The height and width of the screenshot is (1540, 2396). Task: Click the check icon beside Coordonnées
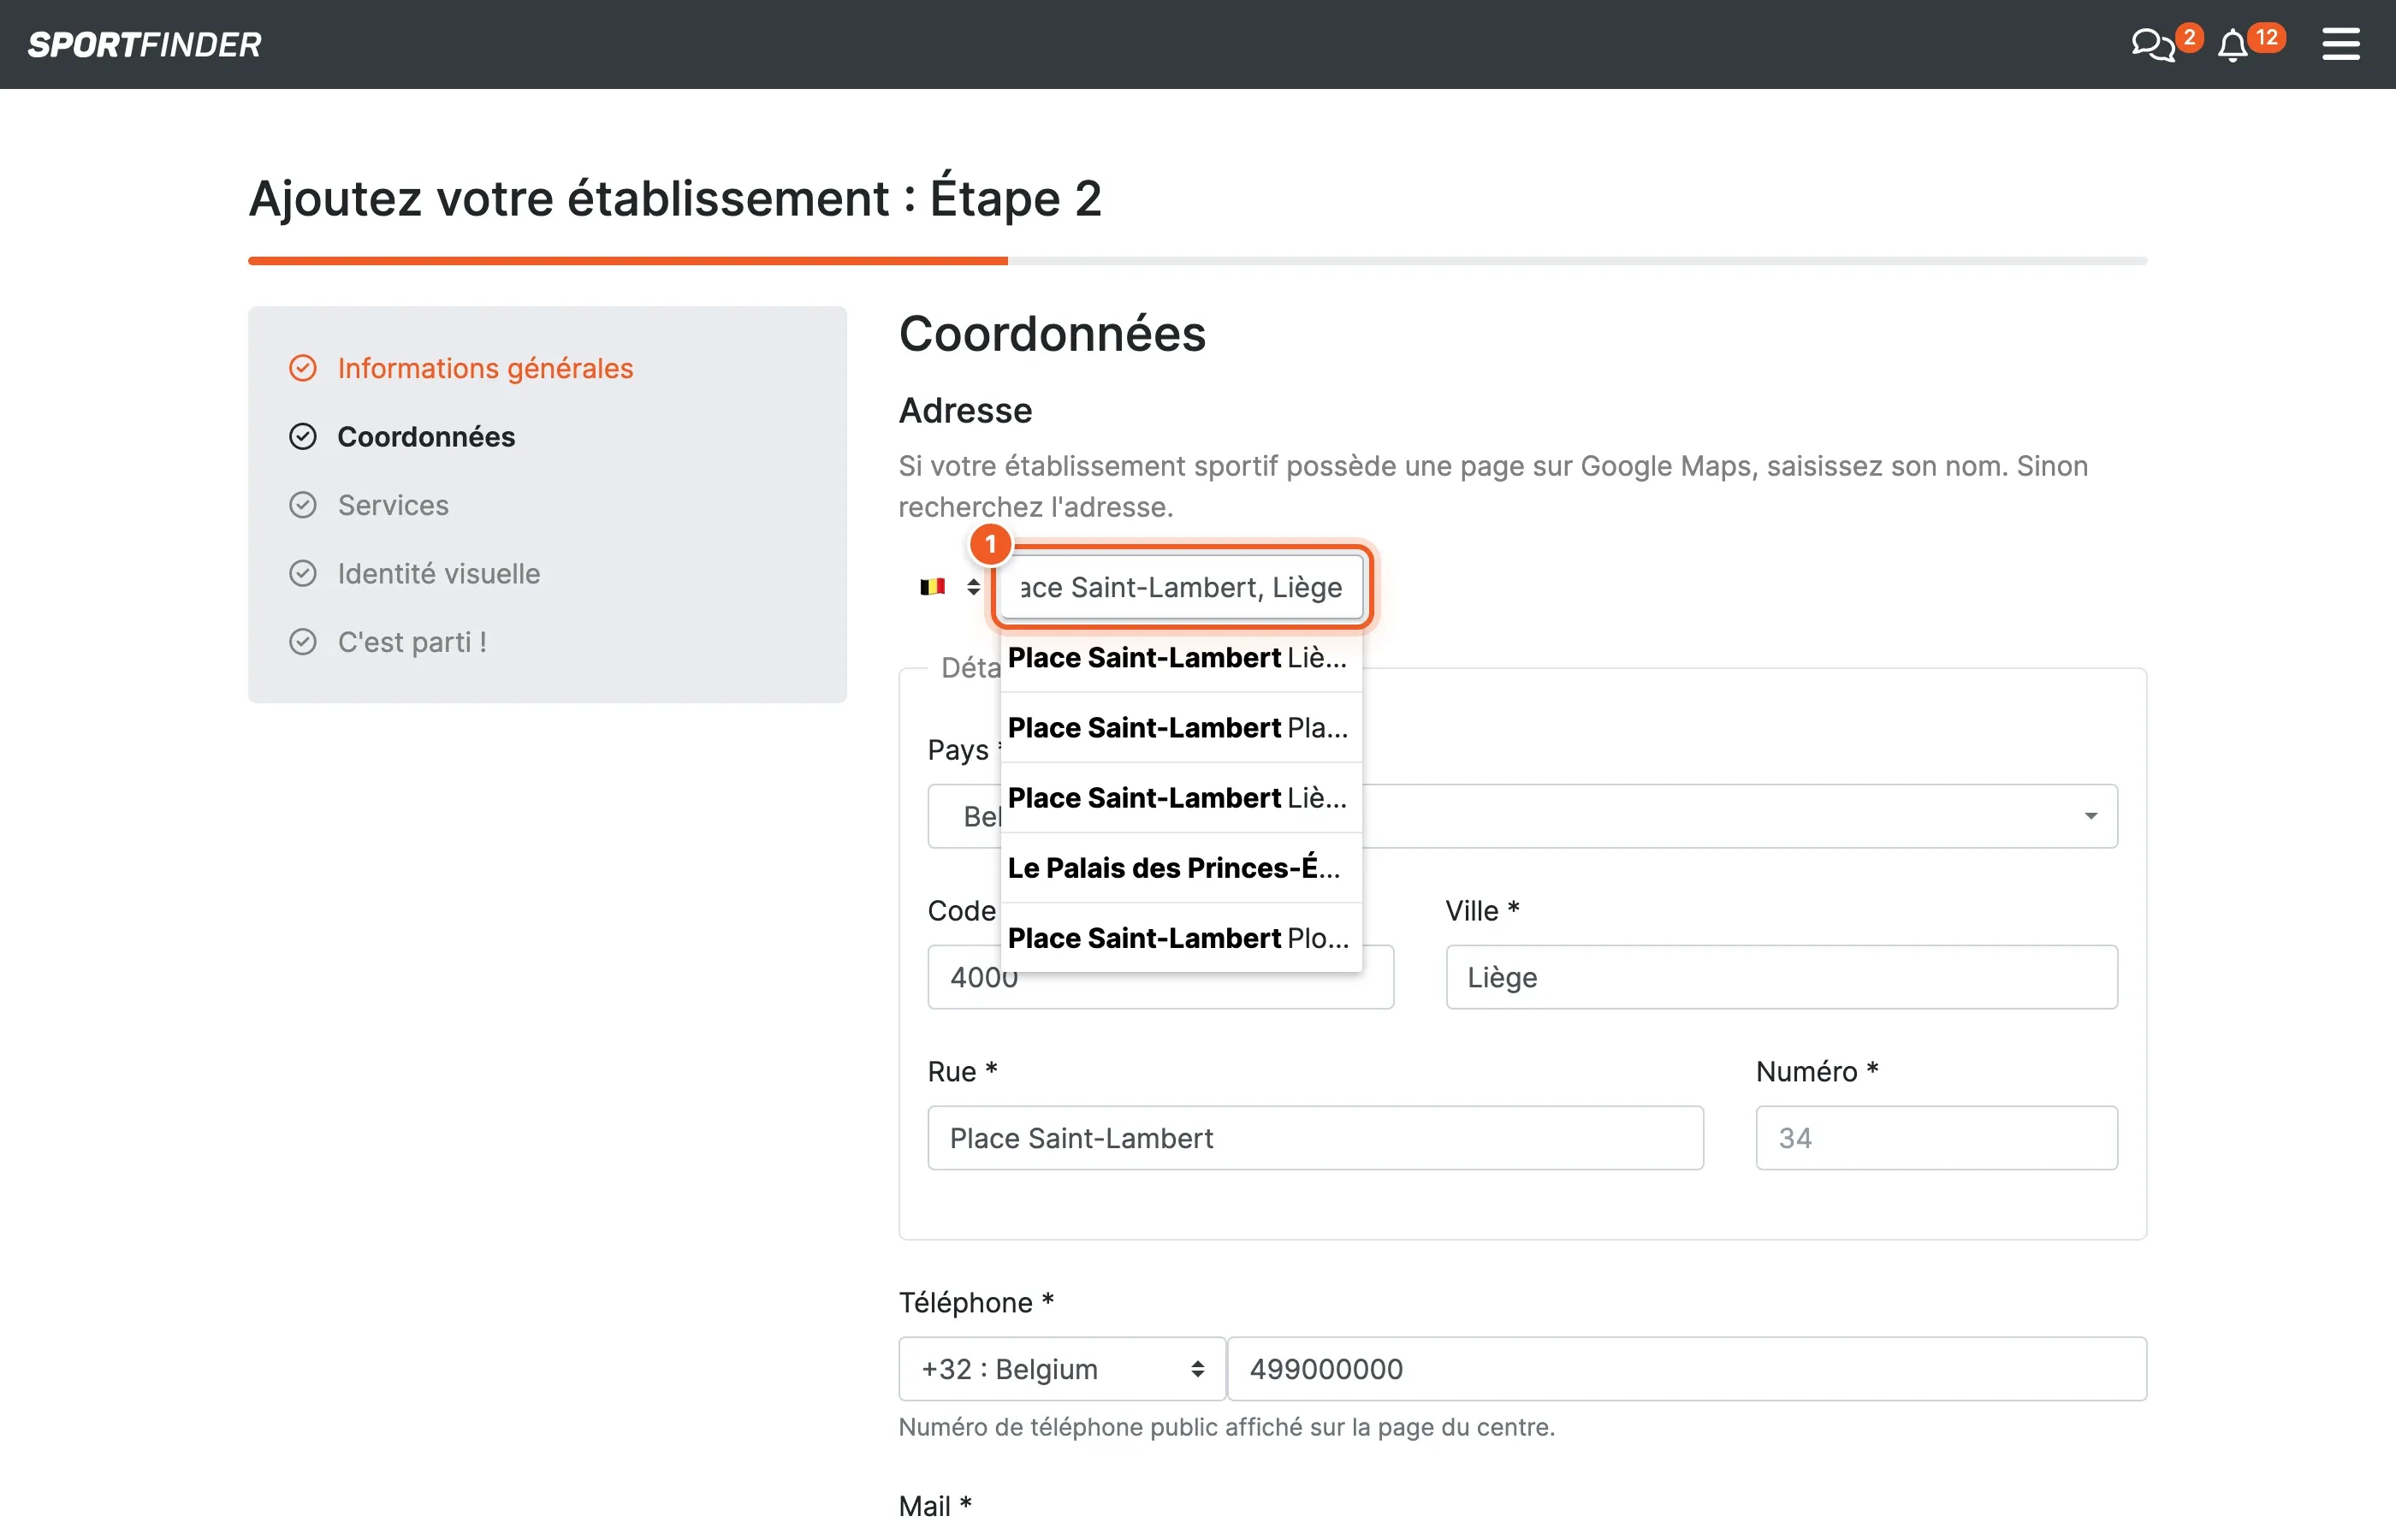coord(302,437)
